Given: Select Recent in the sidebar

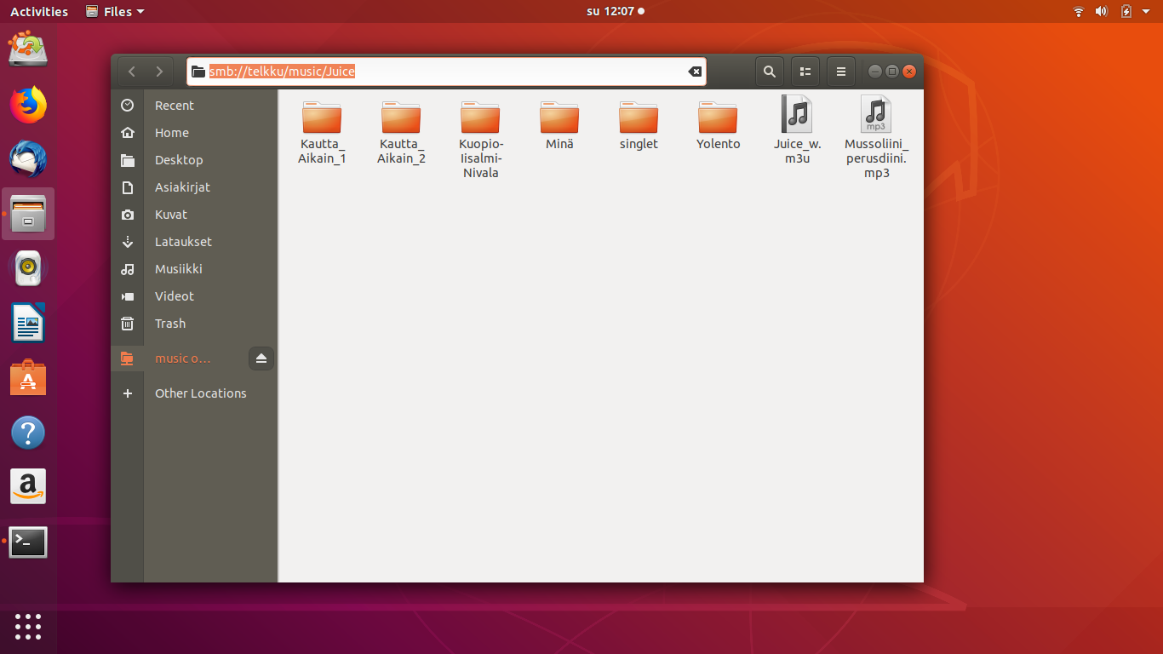Looking at the screenshot, I should (x=174, y=106).
